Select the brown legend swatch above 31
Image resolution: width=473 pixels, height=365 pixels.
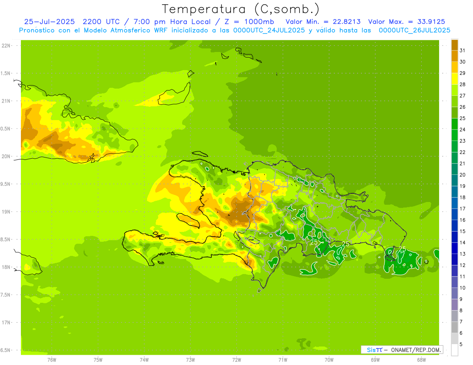click(x=454, y=44)
